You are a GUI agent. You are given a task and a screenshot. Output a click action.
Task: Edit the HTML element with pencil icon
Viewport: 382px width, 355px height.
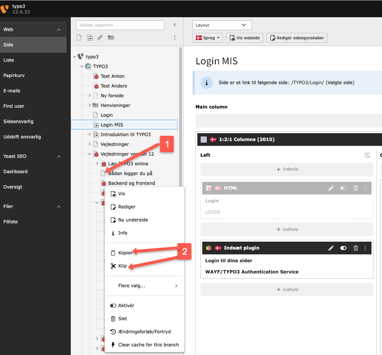331,188
